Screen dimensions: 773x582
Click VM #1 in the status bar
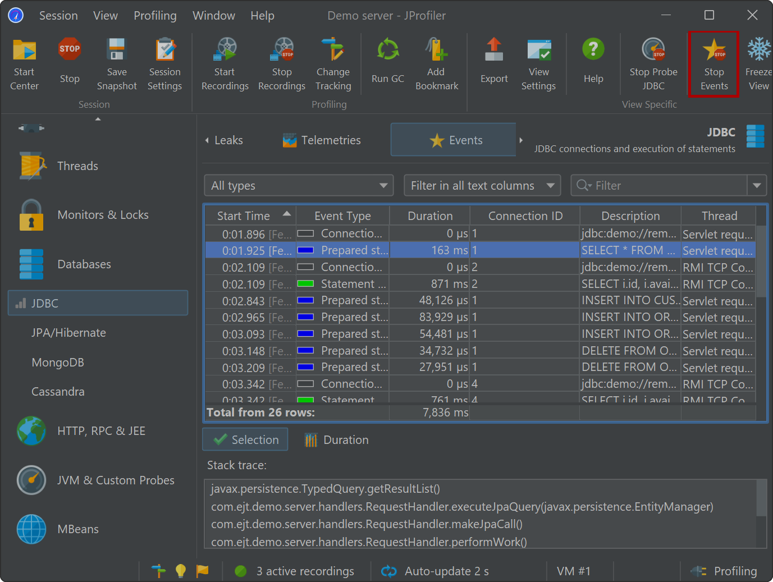pyautogui.click(x=574, y=571)
